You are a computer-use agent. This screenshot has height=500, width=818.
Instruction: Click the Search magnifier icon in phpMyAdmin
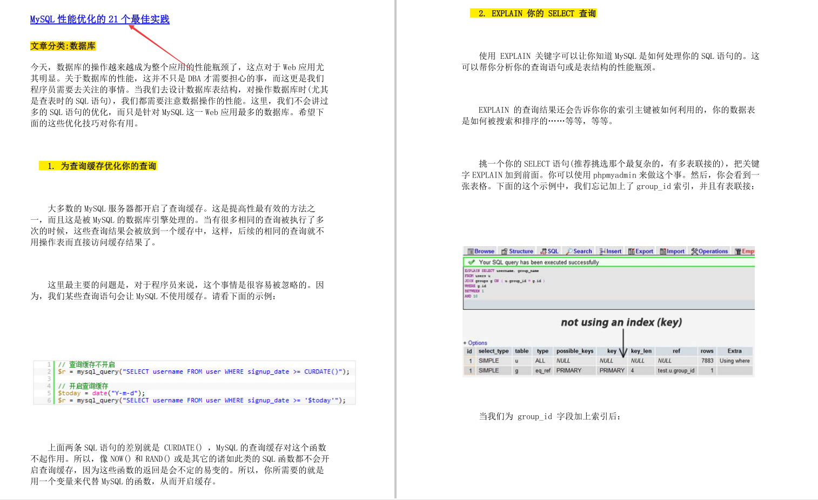pyautogui.click(x=569, y=252)
